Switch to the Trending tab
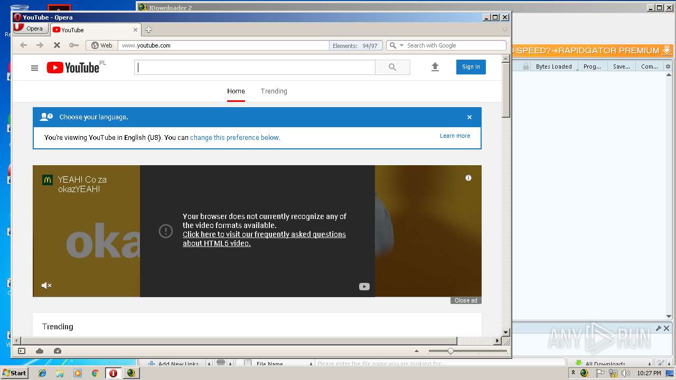Screen dimensions: 676x380 click(x=274, y=91)
